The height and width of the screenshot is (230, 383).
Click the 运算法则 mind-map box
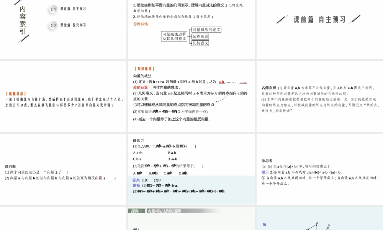[200, 36]
